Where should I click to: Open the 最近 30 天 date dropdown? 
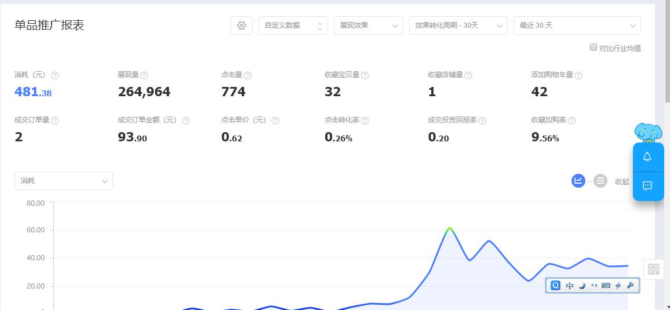click(x=577, y=25)
